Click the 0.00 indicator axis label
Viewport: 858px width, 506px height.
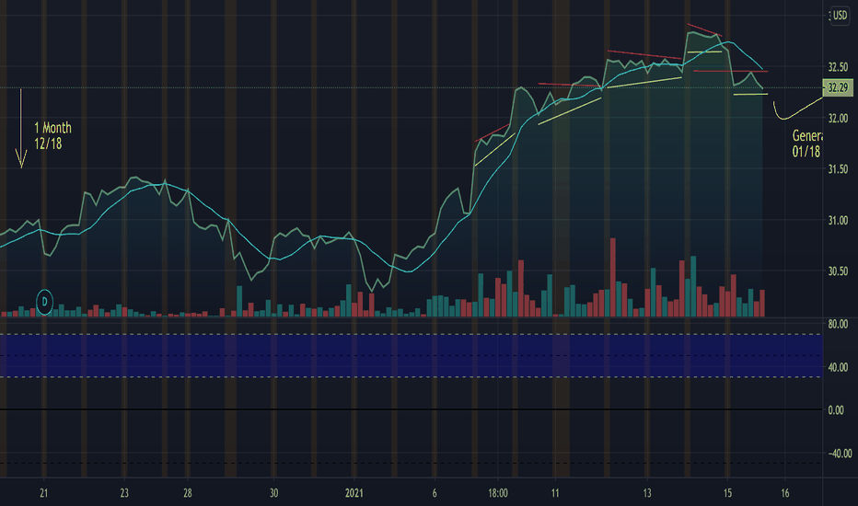(x=836, y=410)
